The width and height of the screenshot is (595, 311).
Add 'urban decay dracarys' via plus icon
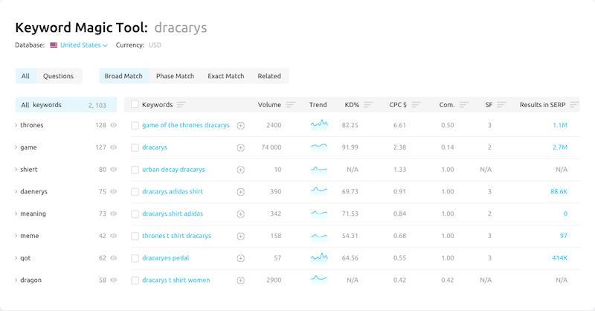(x=240, y=170)
